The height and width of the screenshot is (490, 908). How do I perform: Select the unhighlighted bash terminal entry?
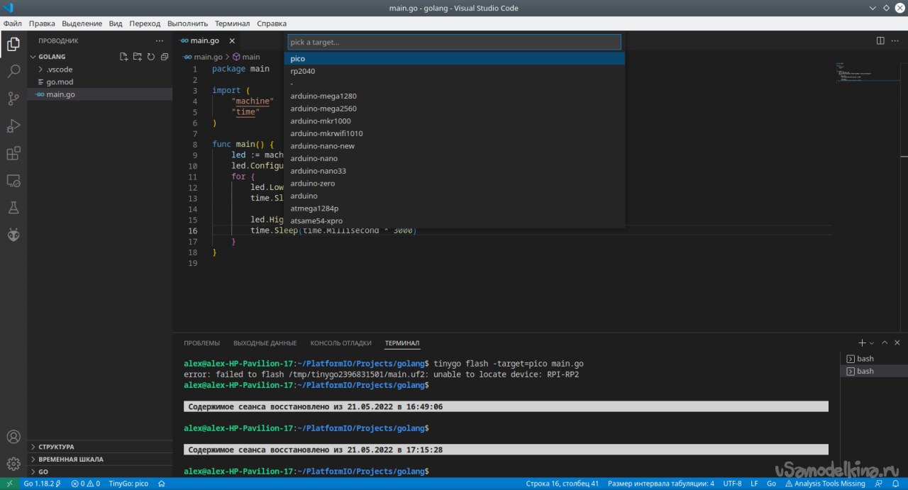click(x=874, y=359)
